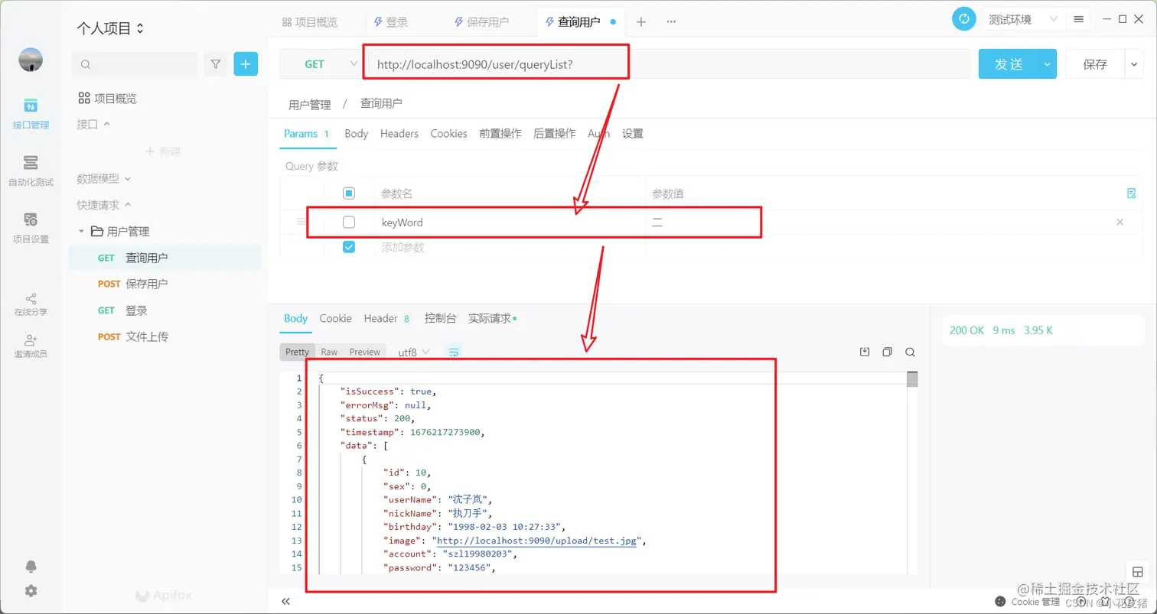Click the blue environment refresh icon
Image resolution: width=1157 pixels, height=614 pixels.
tap(963, 18)
